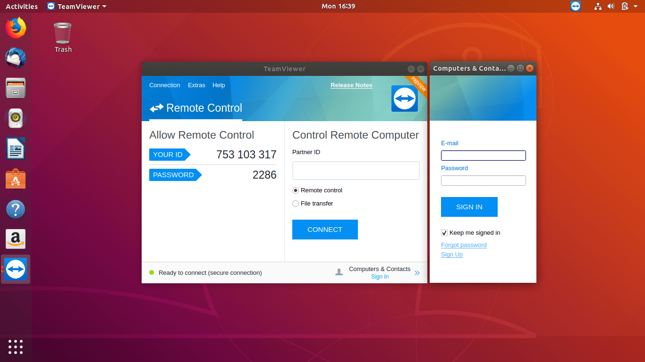Image resolution: width=645 pixels, height=362 pixels.
Task: Open the Connection menu
Action: [164, 85]
